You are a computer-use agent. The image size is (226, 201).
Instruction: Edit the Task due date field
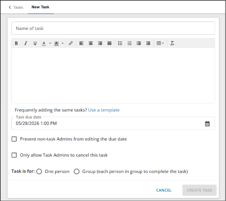pyautogui.click(x=113, y=123)
